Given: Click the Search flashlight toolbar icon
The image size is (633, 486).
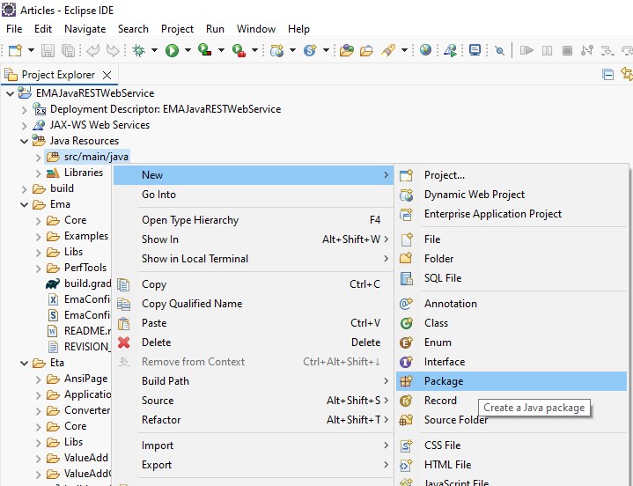Looking at the screenshot, I should click(x=388, y=50).
